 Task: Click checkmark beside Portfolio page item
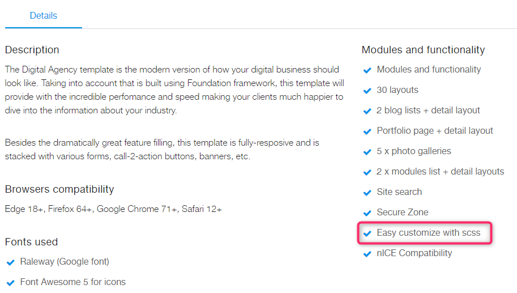point(367,131)
